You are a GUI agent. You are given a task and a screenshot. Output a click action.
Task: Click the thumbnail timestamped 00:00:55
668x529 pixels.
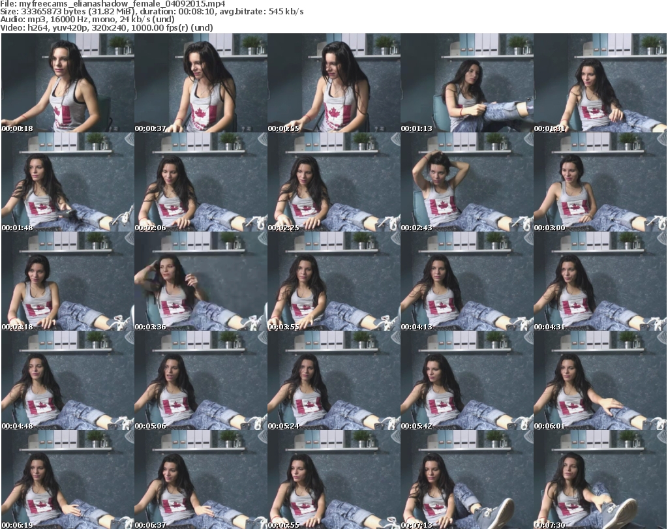[334, 83]
